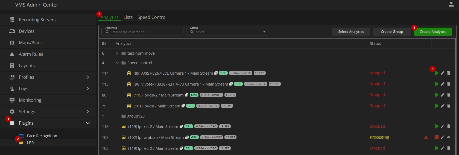
Task: View analytics 103 via the eye icon
Action: pos(449,137)
